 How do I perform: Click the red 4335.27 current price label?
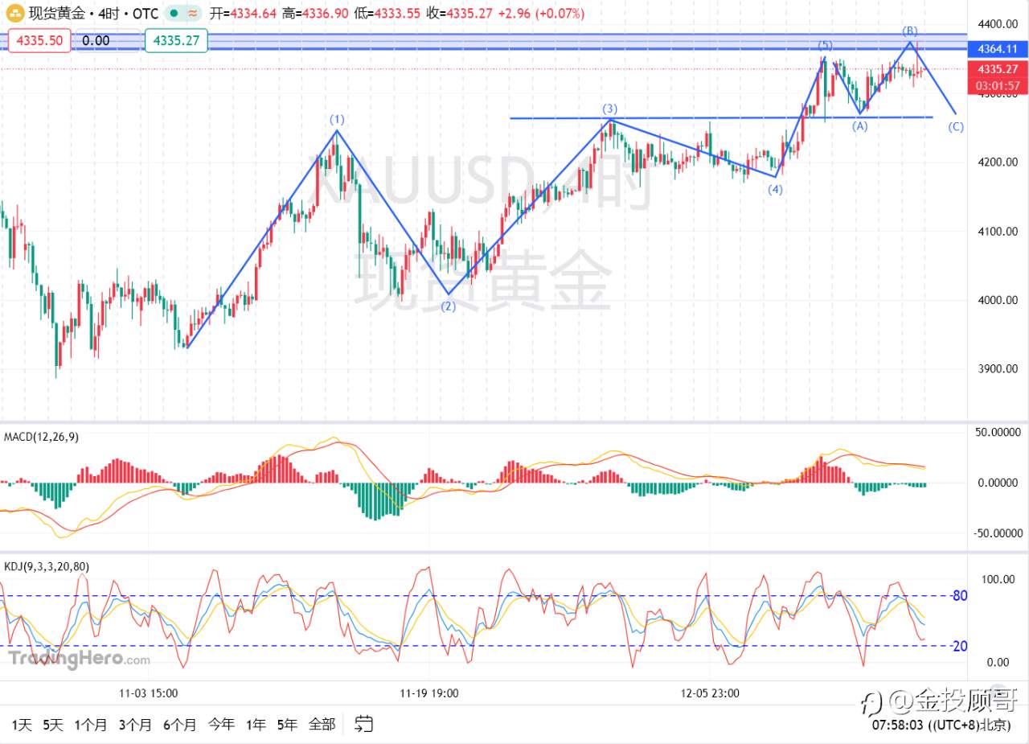tap(998, 69)
